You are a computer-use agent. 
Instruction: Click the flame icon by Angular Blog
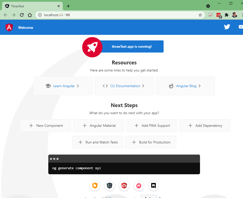tap(171, 86)
